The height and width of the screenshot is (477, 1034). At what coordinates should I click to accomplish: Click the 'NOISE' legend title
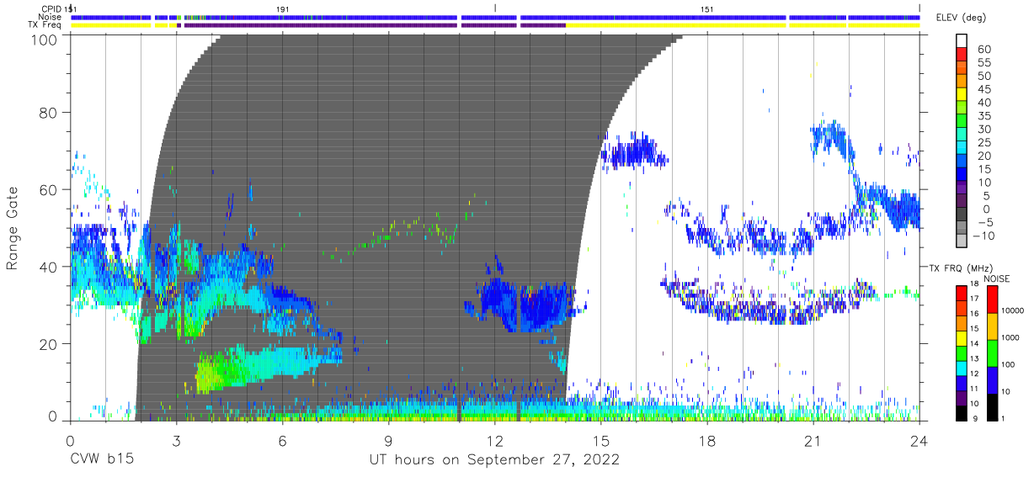click(x=996, y=278)
